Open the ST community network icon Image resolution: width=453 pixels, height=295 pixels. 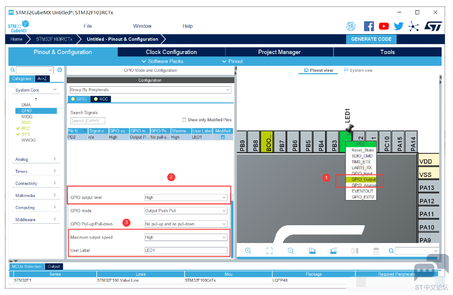coord(413,27)
